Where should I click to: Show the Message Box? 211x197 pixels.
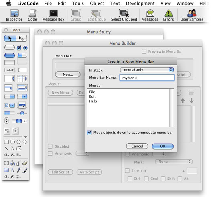[53, 15]
